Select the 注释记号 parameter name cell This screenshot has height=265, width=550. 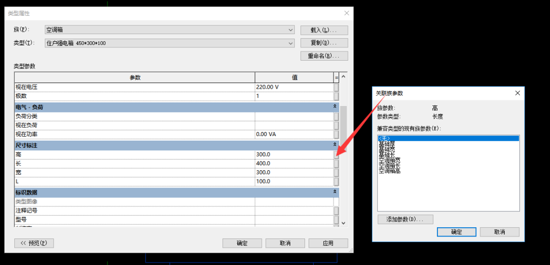[134, 211]
